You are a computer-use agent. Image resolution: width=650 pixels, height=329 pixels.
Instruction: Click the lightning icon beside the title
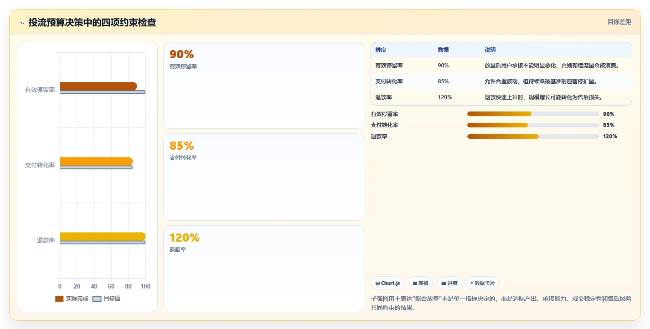tap(22, 23)
